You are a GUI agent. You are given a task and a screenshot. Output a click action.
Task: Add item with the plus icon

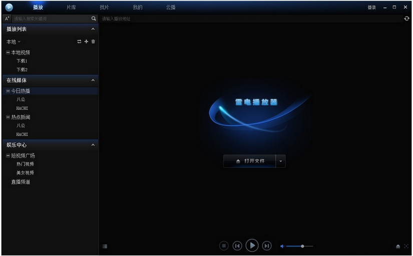pyautogui.click(x=86, y=42)
